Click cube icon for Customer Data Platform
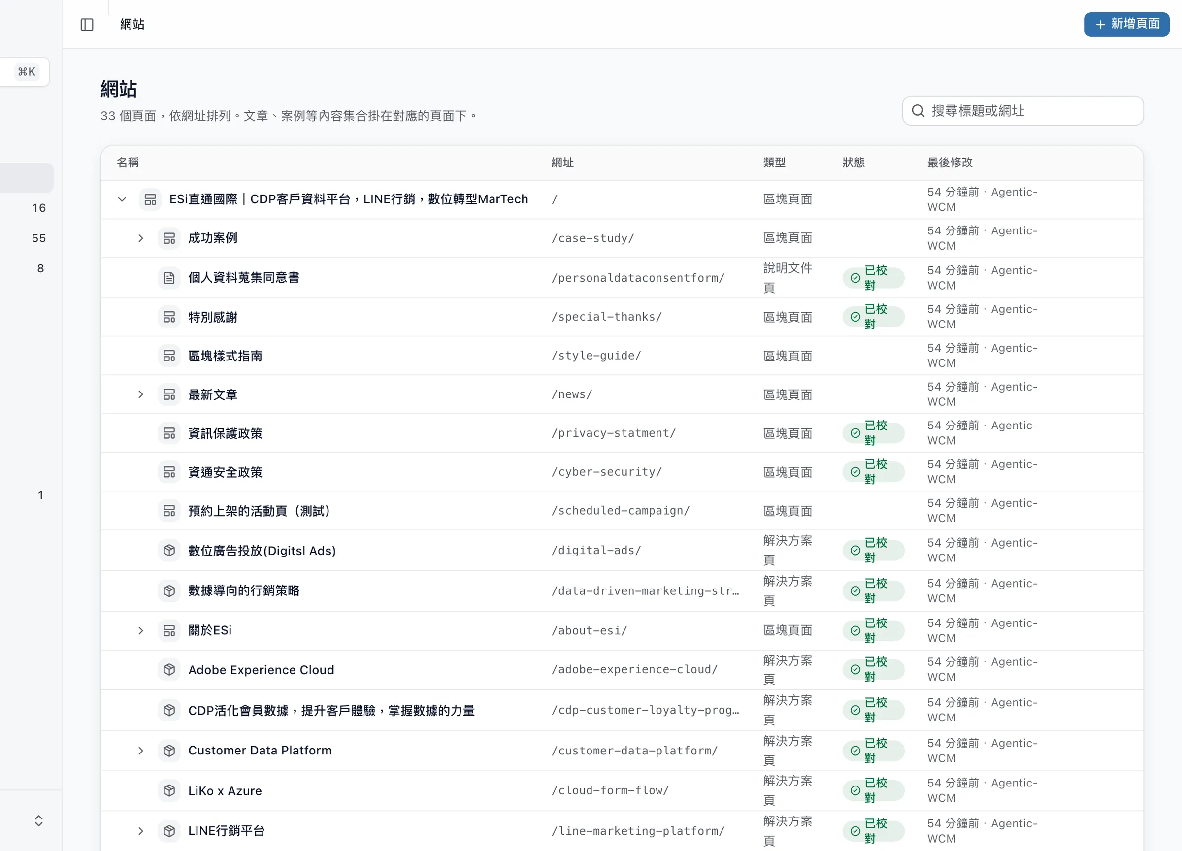 (169, 751)
